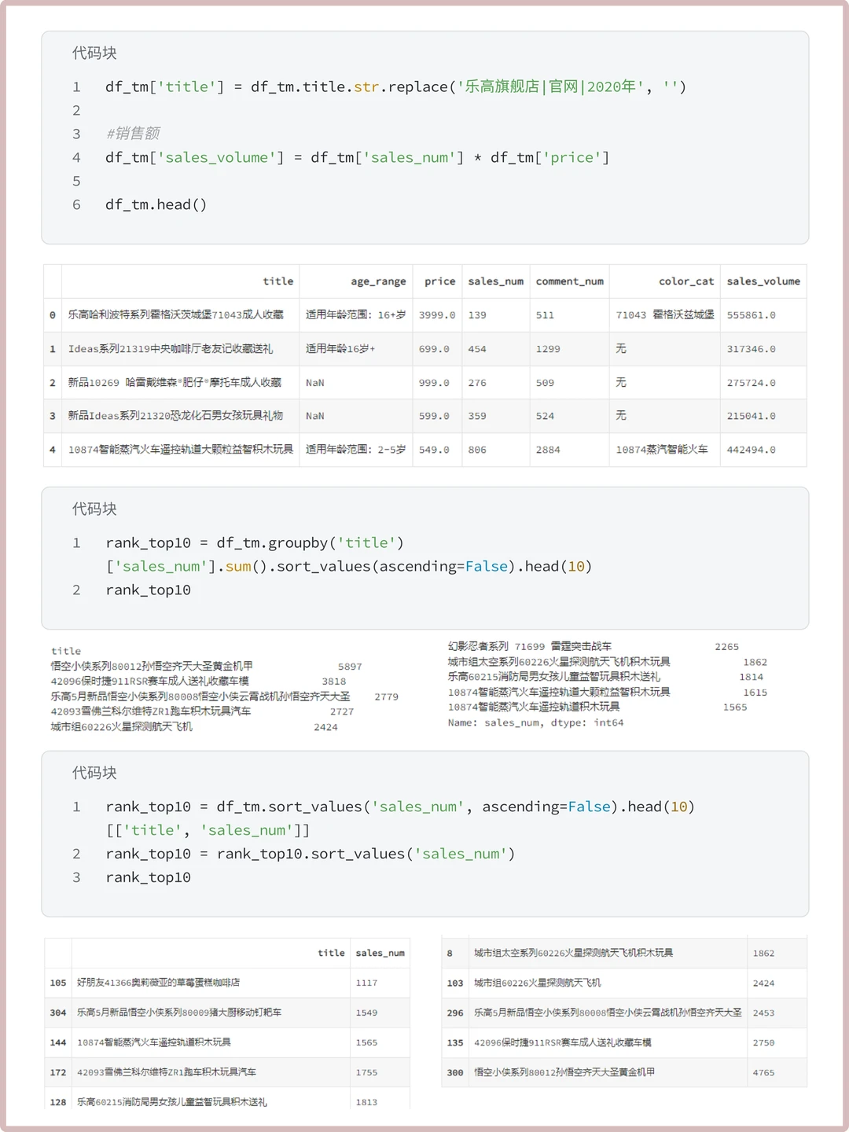Screen dimensions: 849x1132
Task: Select the price column header
Action: (439, 281)
